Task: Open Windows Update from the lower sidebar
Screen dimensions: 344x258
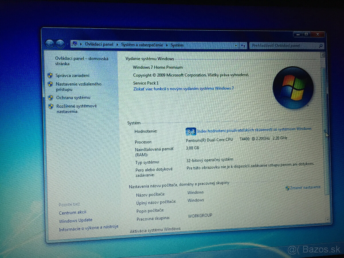Action: (x=75, y=220)
